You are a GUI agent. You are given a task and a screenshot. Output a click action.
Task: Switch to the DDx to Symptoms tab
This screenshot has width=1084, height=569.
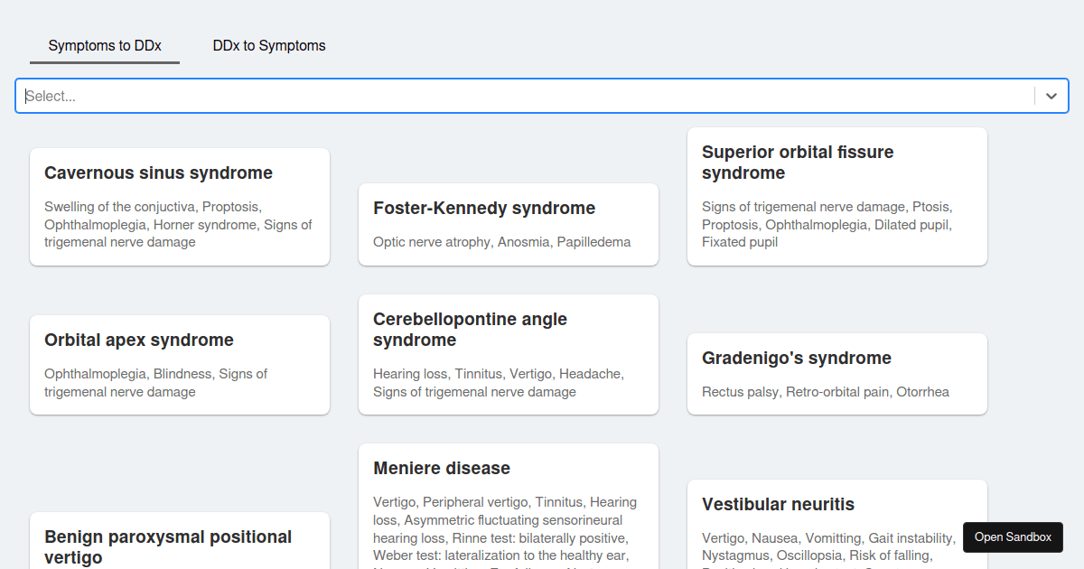point(269,45)
